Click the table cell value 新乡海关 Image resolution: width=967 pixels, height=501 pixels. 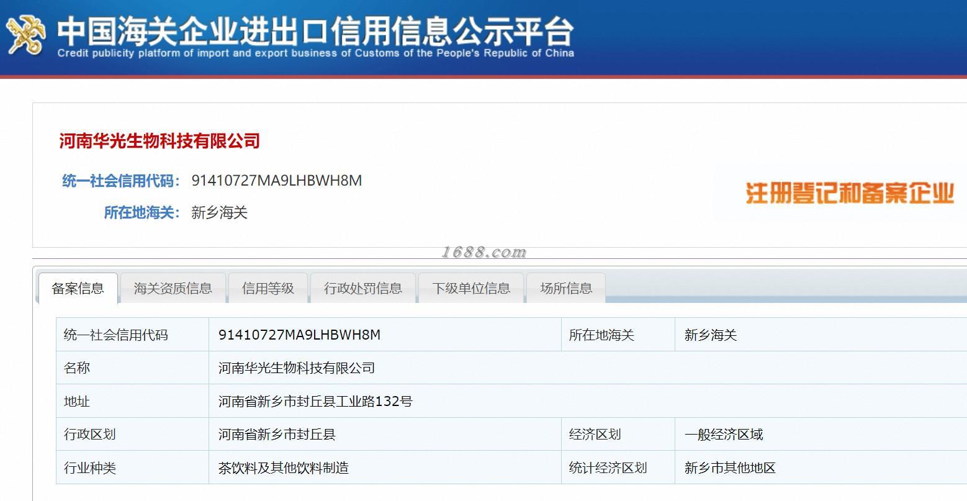tap(711, 335)
